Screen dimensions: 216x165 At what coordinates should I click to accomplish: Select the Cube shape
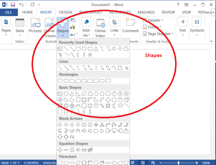point(126,100)
